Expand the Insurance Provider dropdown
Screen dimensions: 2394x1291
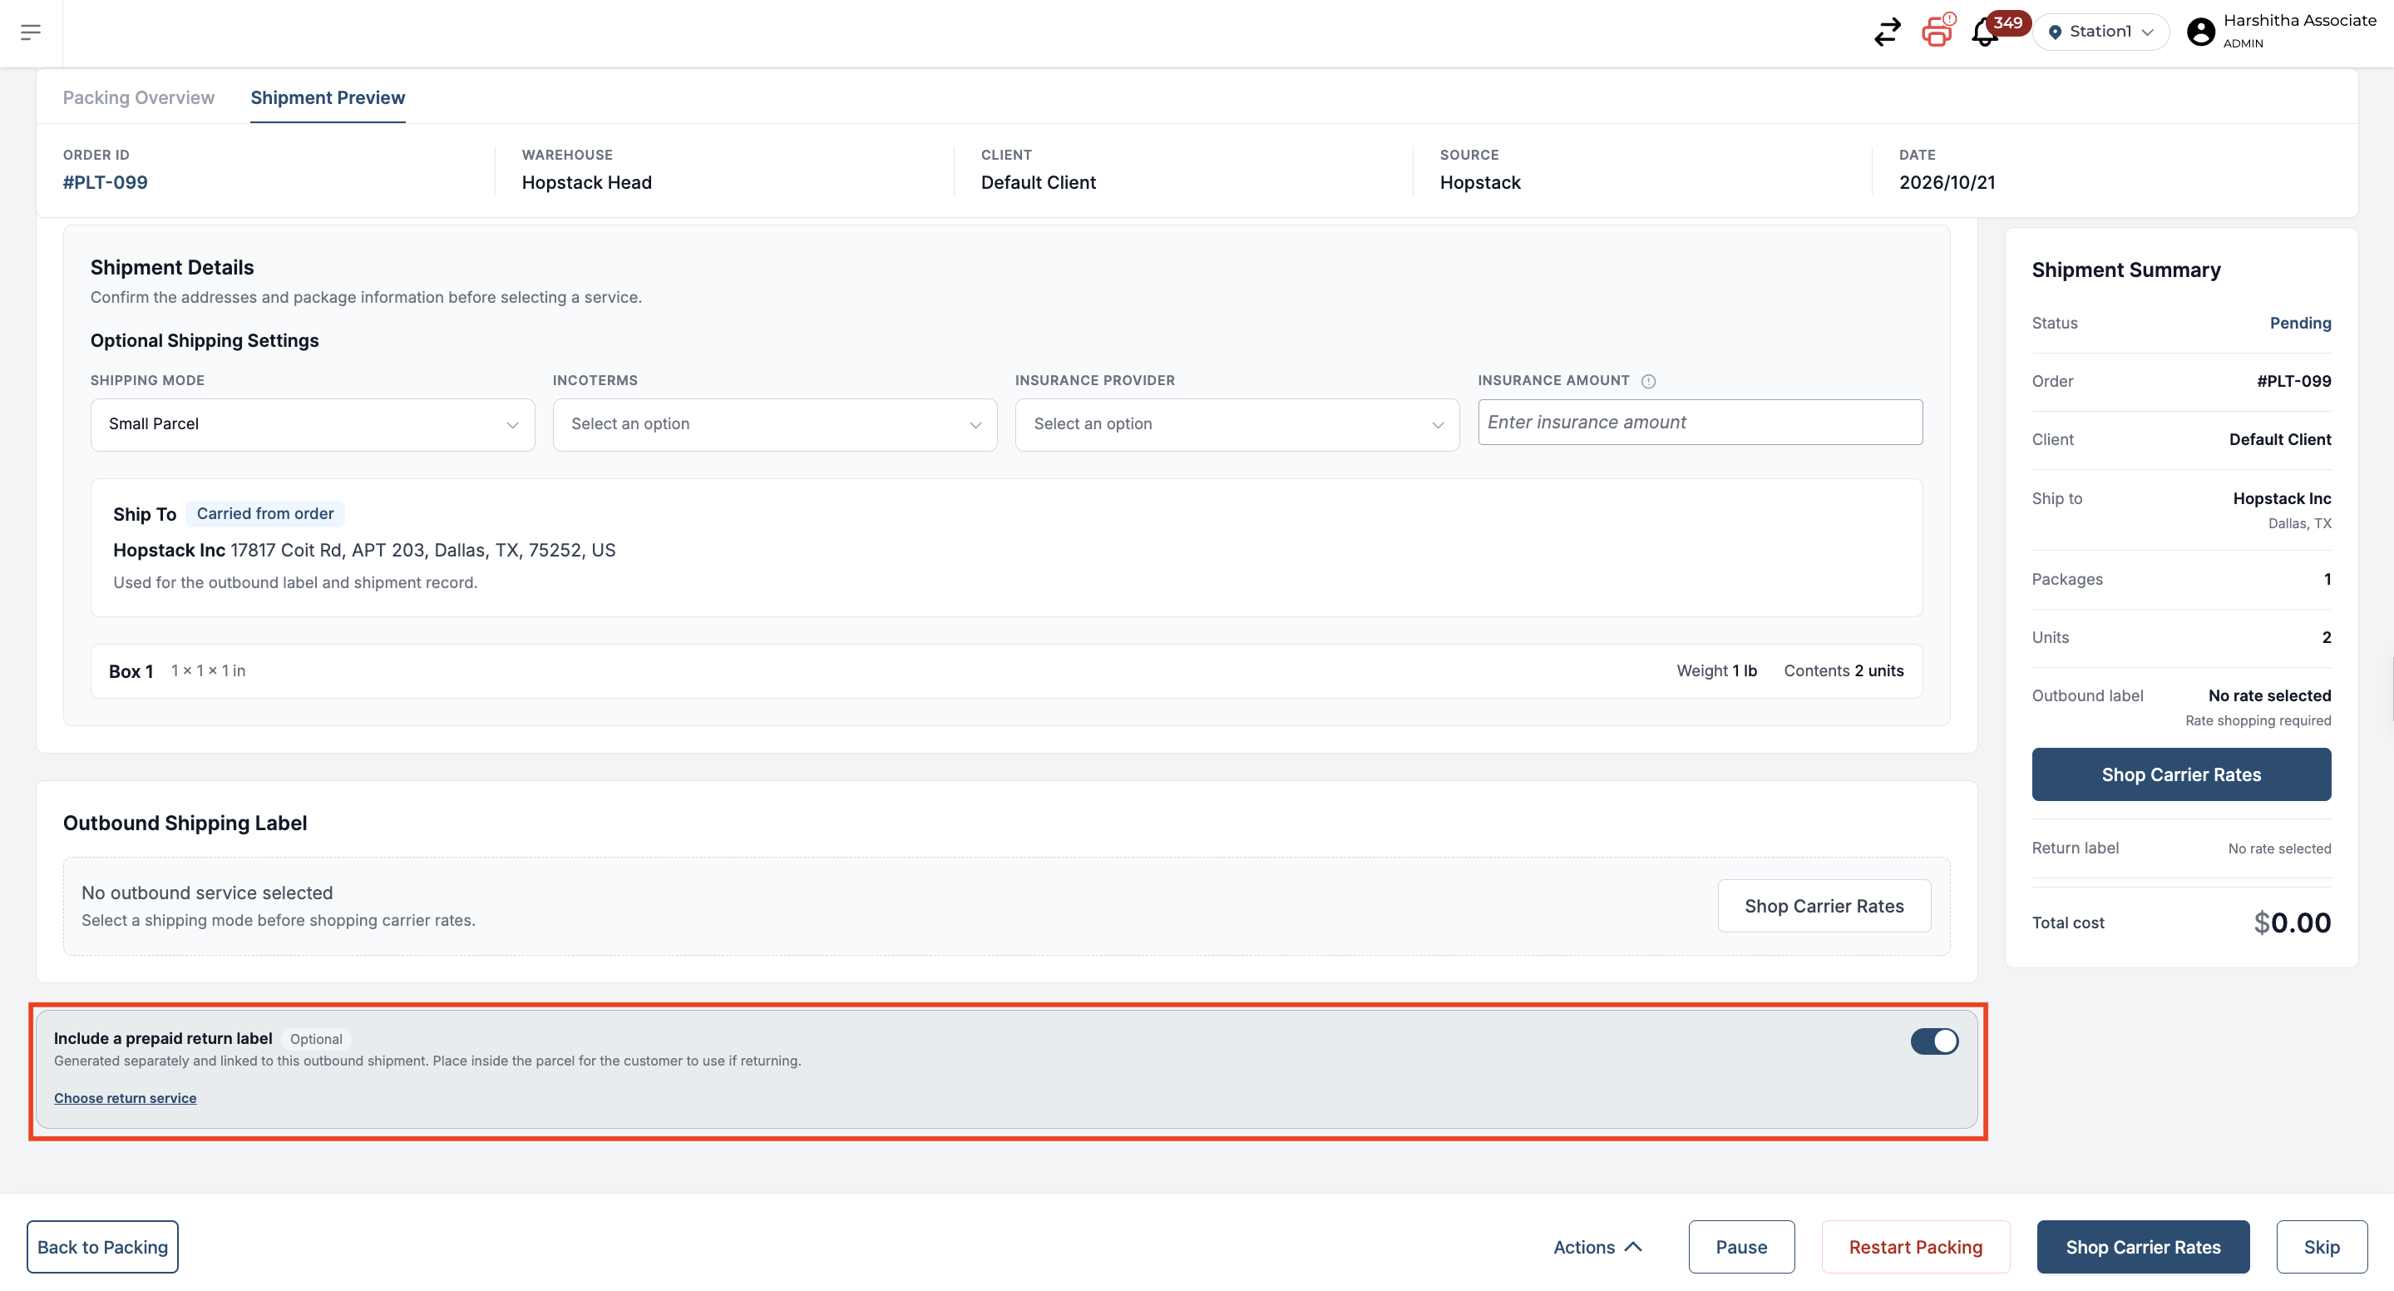(1237, 425)
